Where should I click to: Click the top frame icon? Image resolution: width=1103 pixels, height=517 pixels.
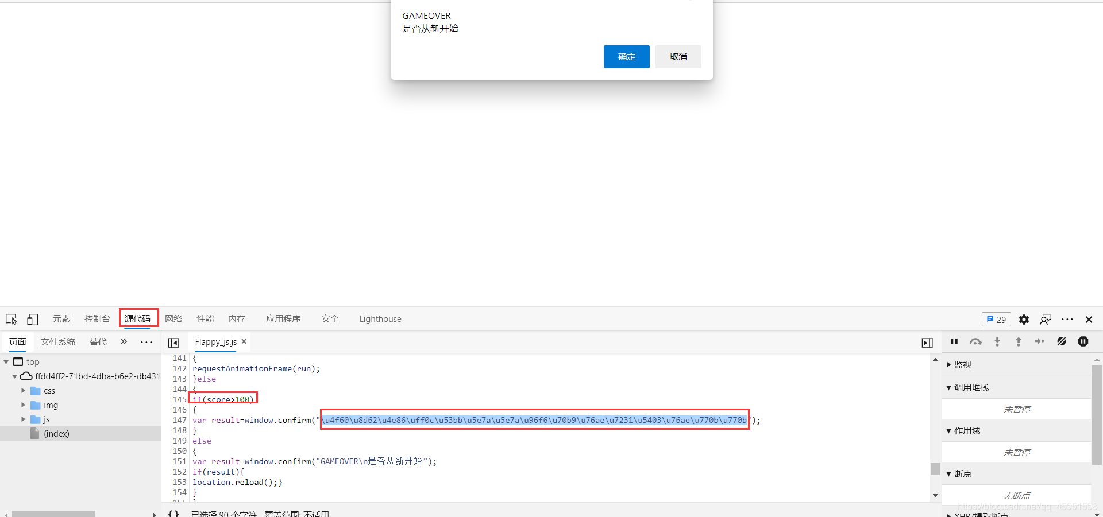pos(18,361)
